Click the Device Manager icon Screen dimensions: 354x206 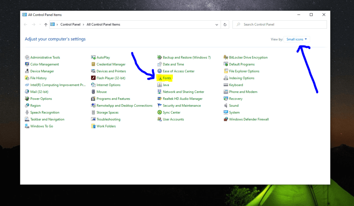27,71
